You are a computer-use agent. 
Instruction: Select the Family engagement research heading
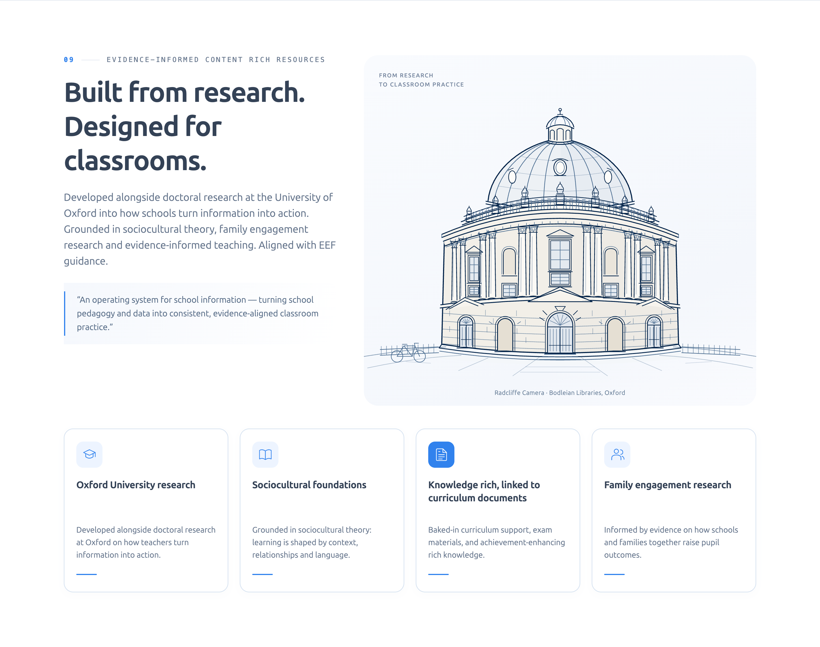coord(668,485)
